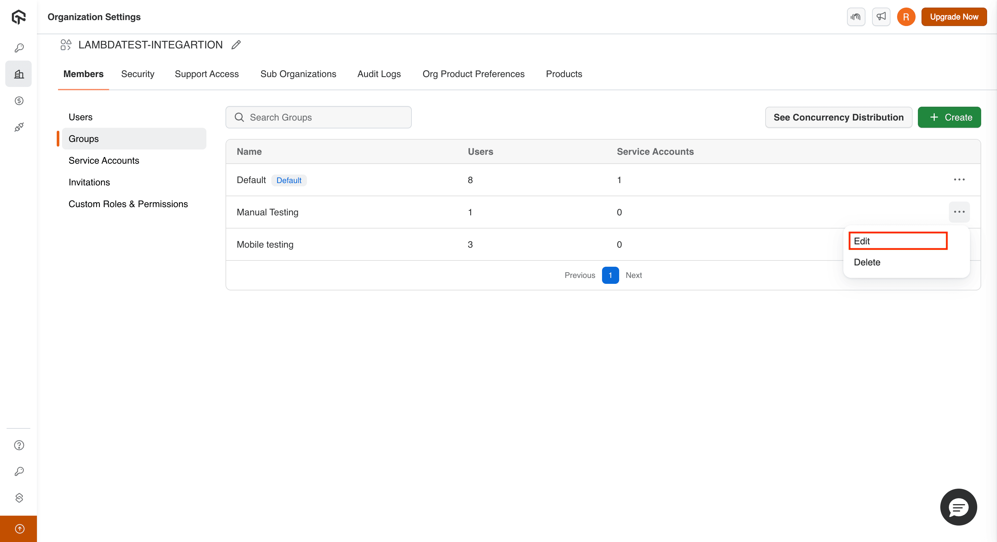997x542 pixels.
Task: Open the three-dot menu on Manual Testing row
Action: [959, 212]
